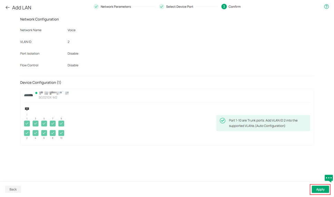Click the VLAN ID value 2
This screenshot has height=197, width=334.
point(68,42)
